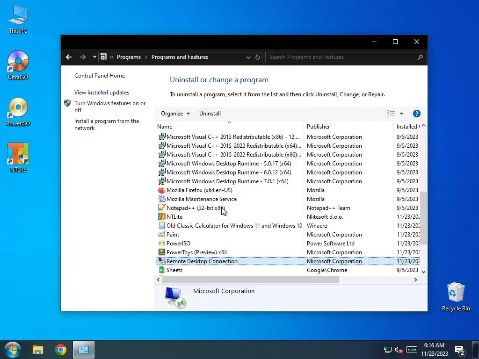Screen dimensions: 479x359
Task: Click the Sheets program icon
Action: pyautogui.click(x=161, y=270)
